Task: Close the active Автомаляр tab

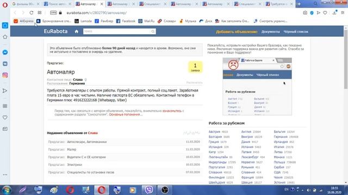Action: 102,4
